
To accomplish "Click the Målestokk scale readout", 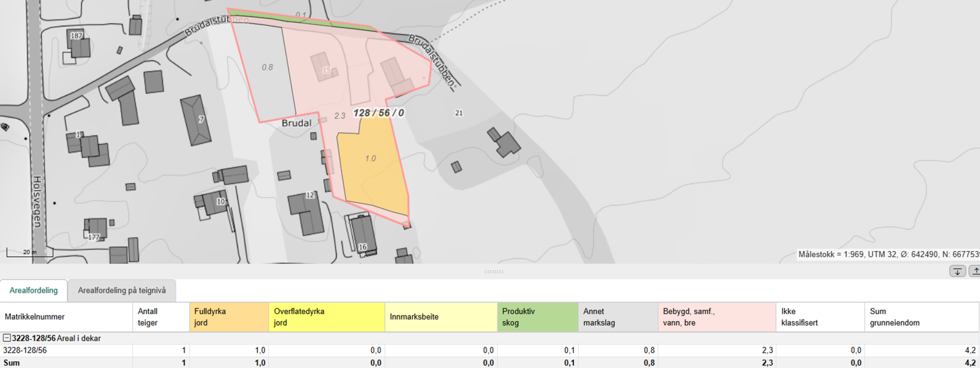I will tap(888, 254).
